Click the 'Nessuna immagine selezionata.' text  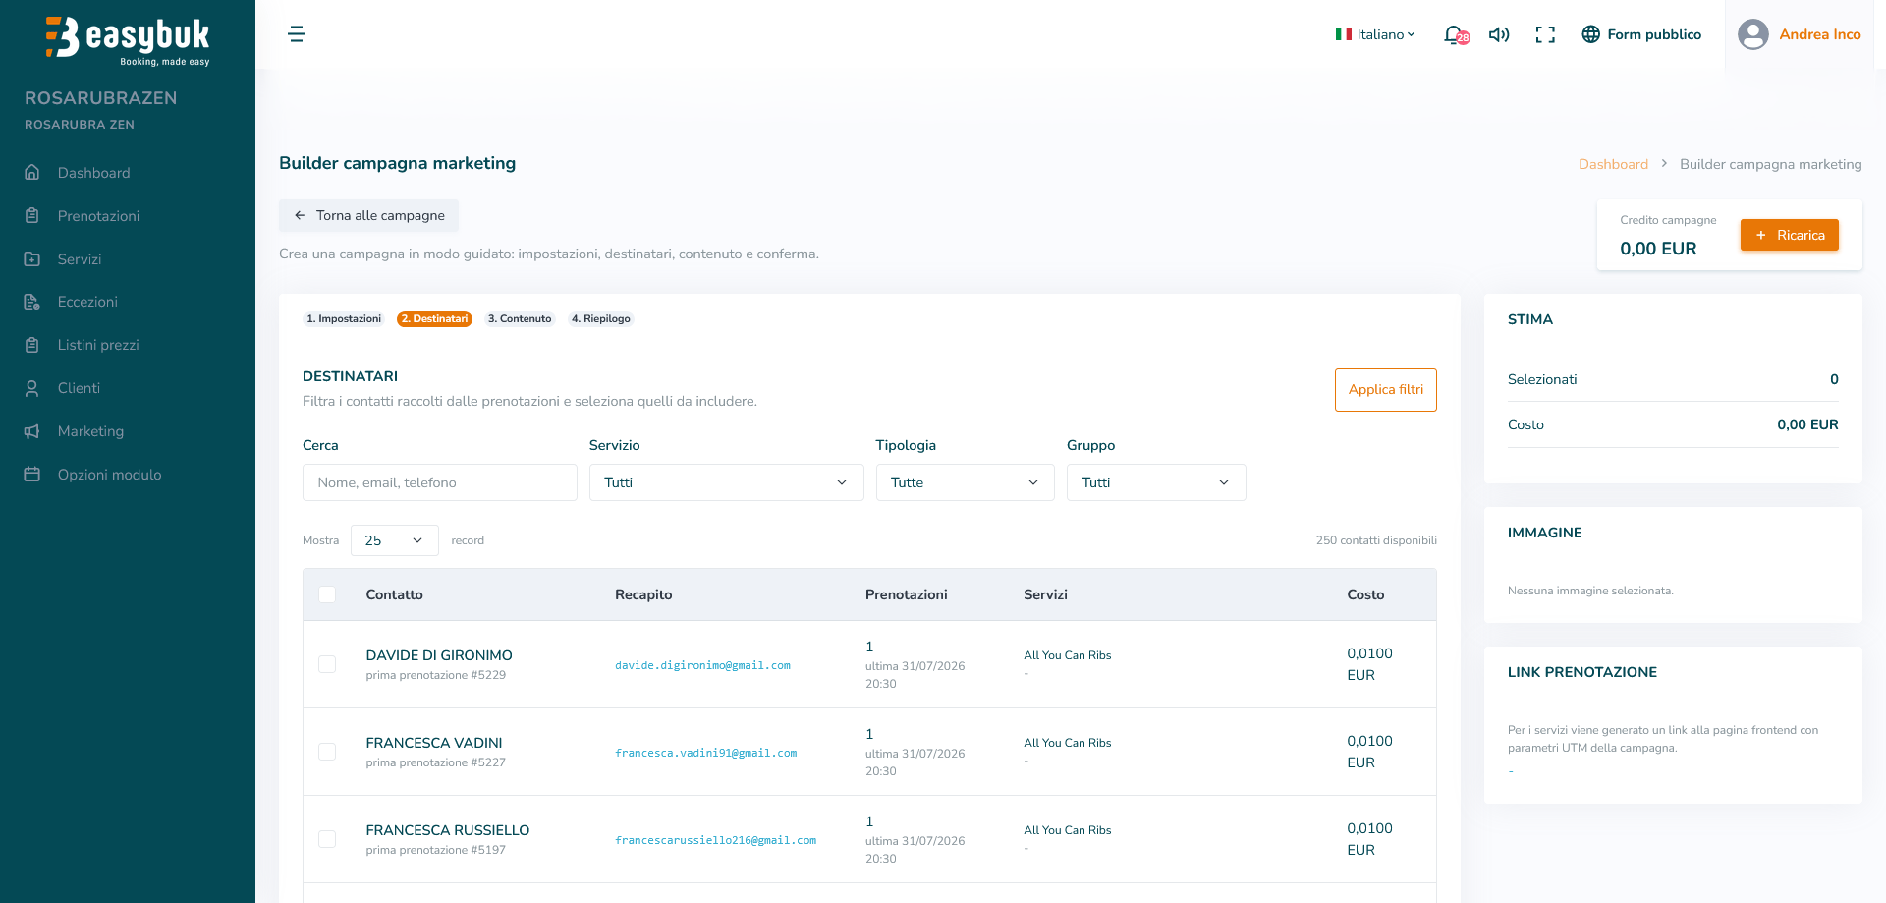click(1590, 591)
